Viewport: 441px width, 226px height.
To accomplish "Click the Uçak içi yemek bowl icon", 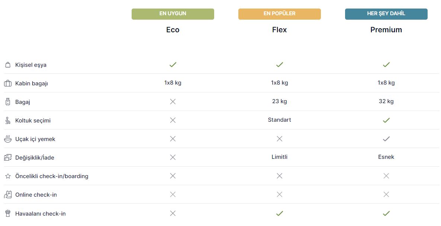I will [x=8, y=139].
